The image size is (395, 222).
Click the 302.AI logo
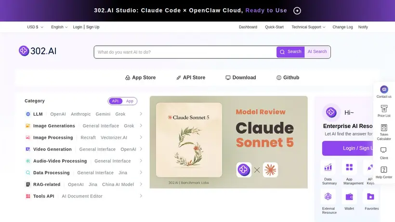click(38, 51)
